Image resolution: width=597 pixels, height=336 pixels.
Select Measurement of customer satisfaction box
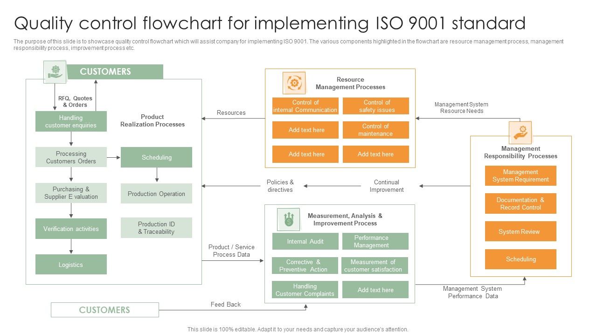click(375, 266)
